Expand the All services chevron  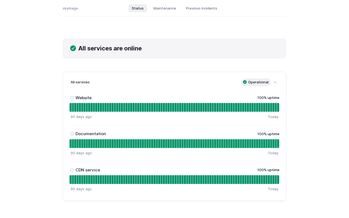[275, 82]
